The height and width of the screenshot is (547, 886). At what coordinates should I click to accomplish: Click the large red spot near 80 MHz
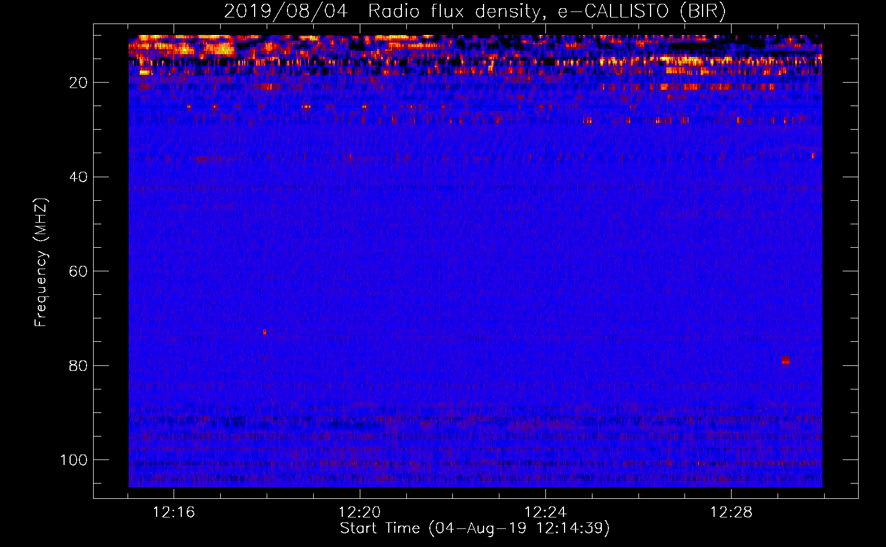click(x=785, y=360)
